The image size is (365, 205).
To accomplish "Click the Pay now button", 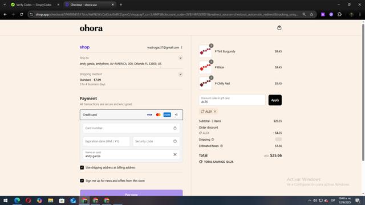I will coord(131,193).
